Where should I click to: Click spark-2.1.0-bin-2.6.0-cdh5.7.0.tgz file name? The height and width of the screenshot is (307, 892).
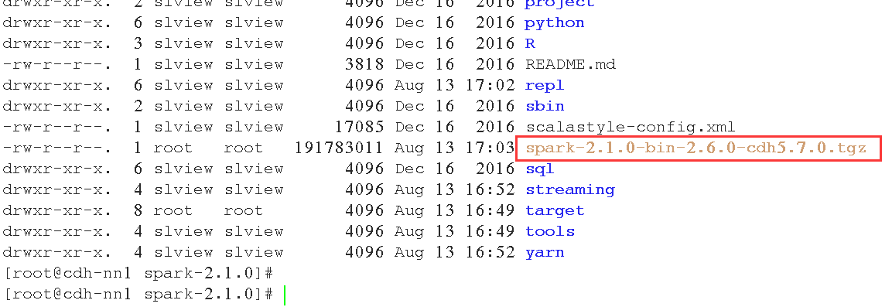[695, 148]
